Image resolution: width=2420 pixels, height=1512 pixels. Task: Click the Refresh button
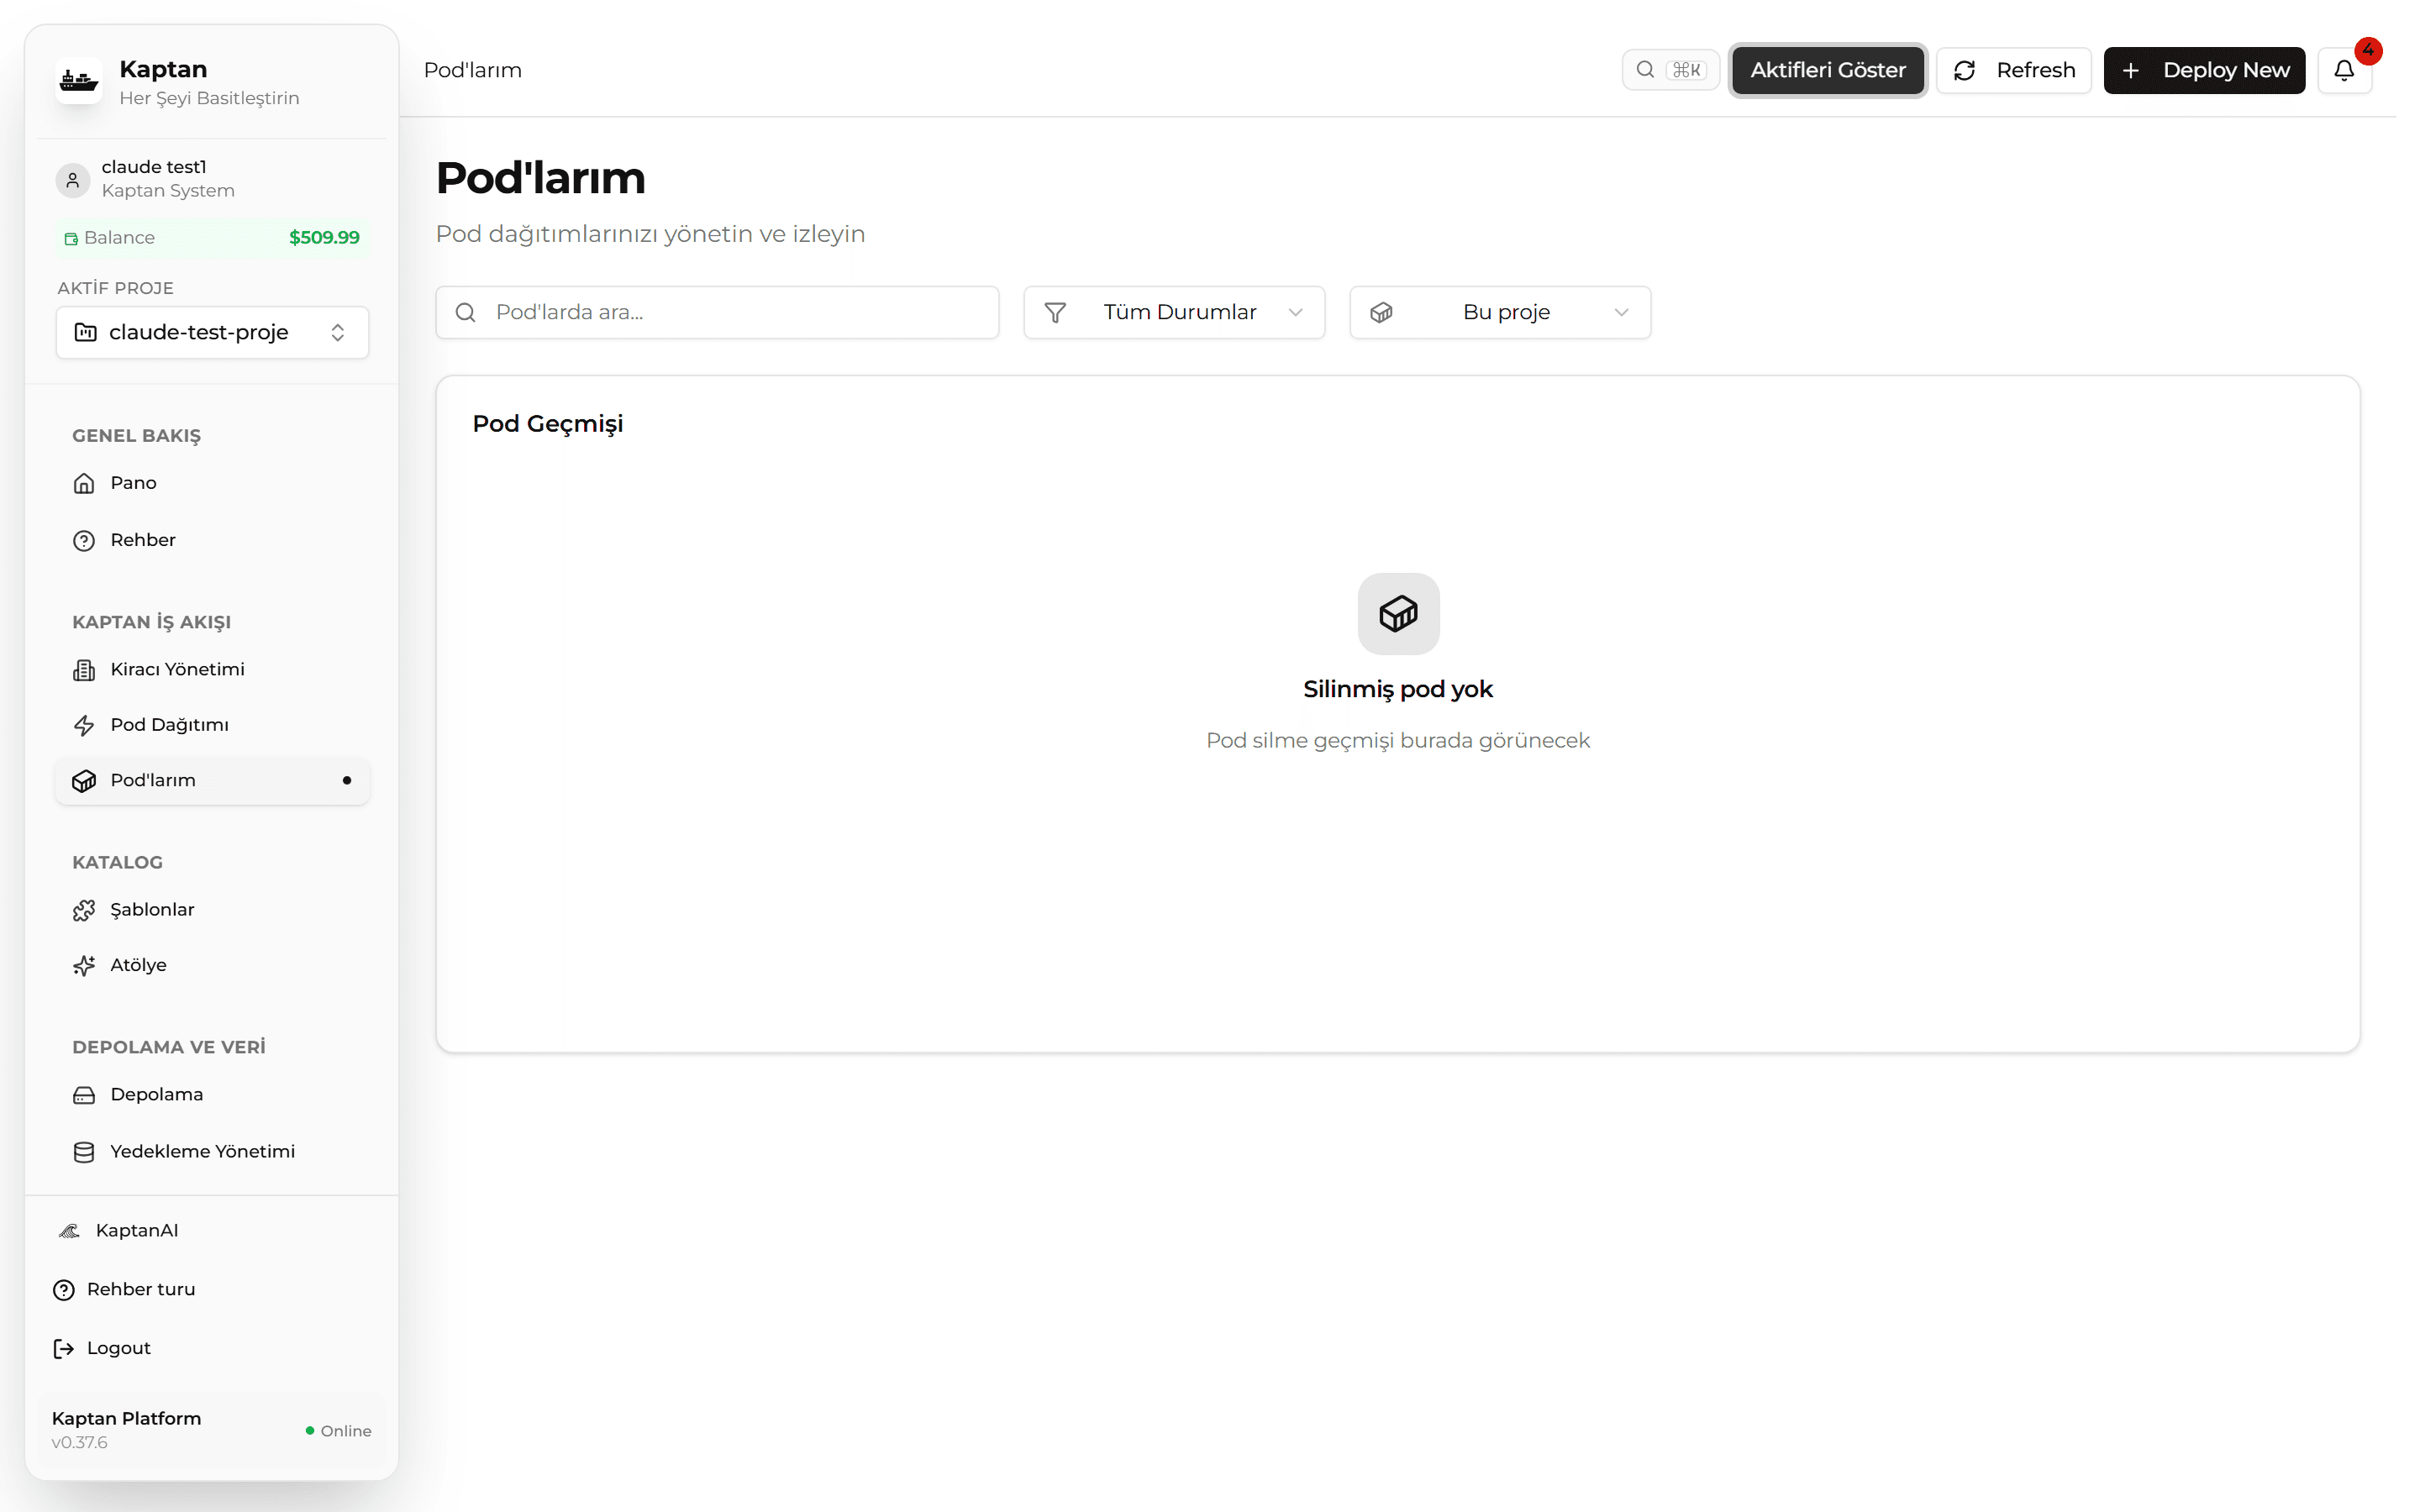tap(2013, 70)
